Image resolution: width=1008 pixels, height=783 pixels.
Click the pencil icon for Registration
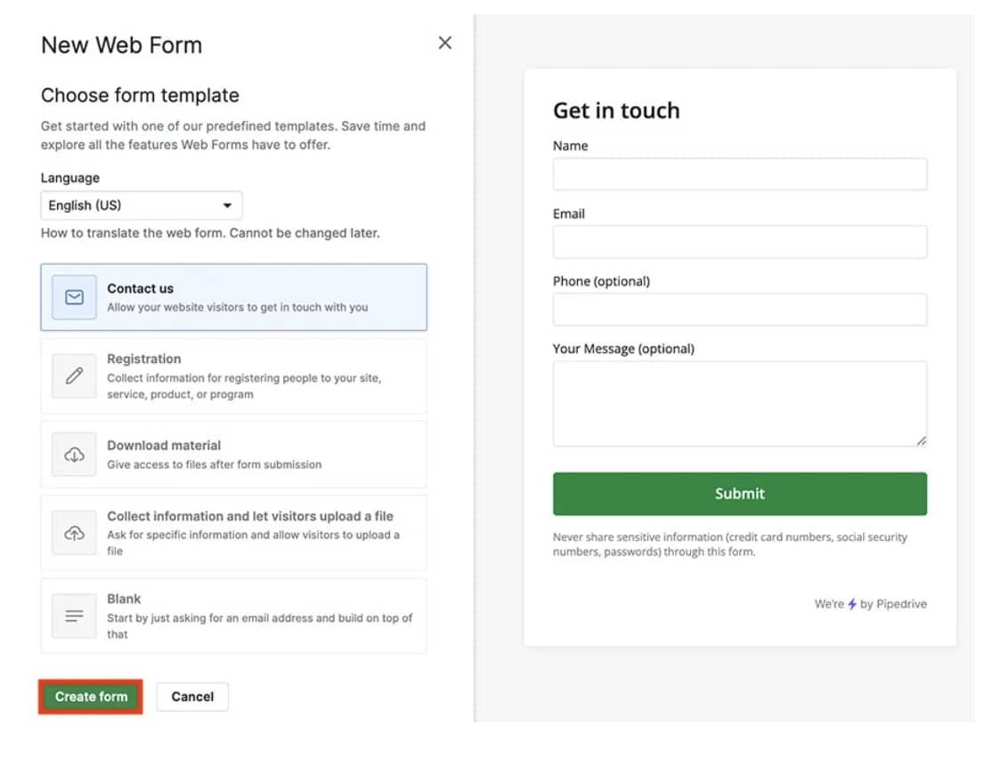point(74,375)
